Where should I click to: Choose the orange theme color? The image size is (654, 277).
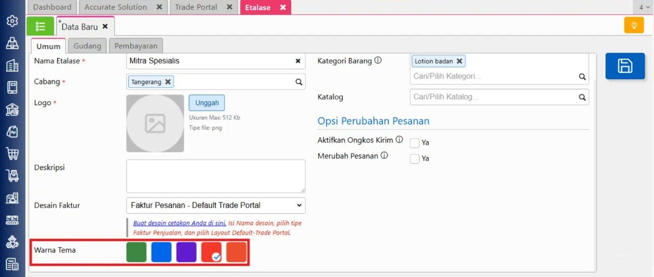click(237, 252)
